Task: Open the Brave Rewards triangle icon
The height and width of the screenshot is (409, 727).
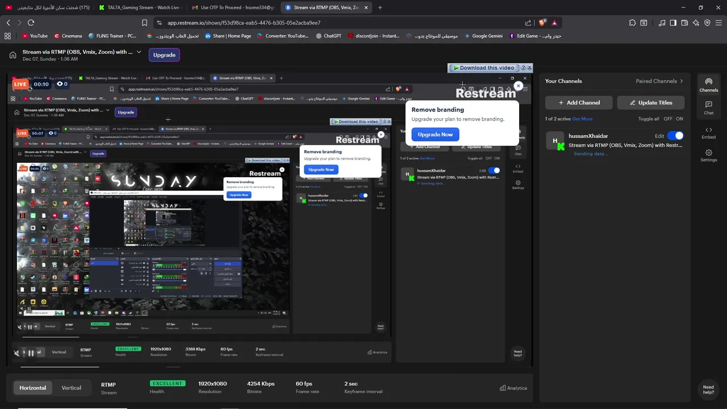Action: [x=554, y=23]
